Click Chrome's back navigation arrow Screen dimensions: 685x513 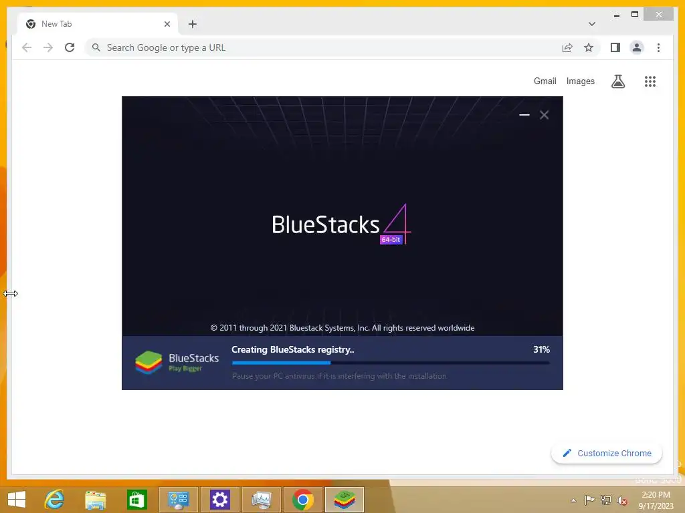[x=27, y=47]
